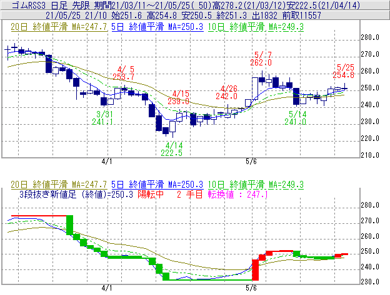Click the 5/7 262.0 high label
The image size is (390, 295).
click(261, 58)
